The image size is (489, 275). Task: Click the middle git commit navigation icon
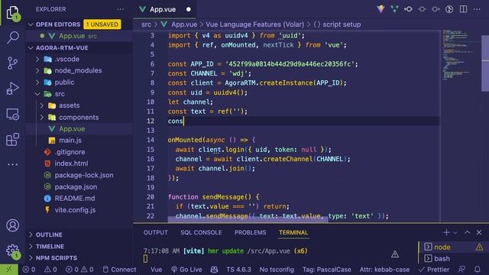[422, 9]
